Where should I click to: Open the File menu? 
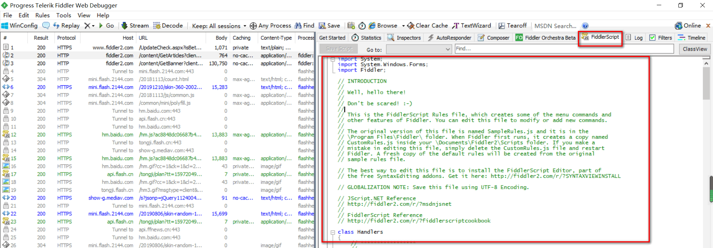(x=7, y=15)
